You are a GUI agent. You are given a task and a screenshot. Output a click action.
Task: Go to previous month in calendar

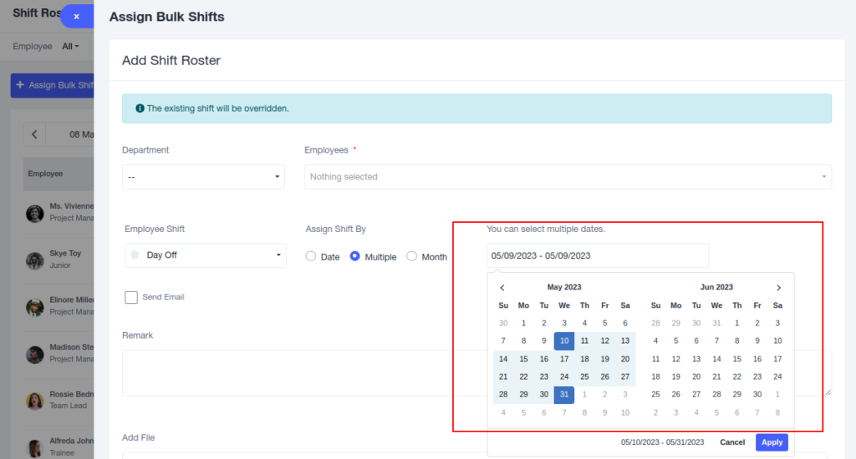[502, 287]
